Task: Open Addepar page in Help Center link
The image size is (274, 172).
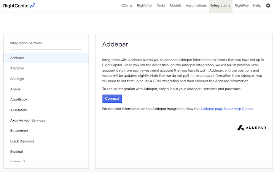Action: (226, 109)
